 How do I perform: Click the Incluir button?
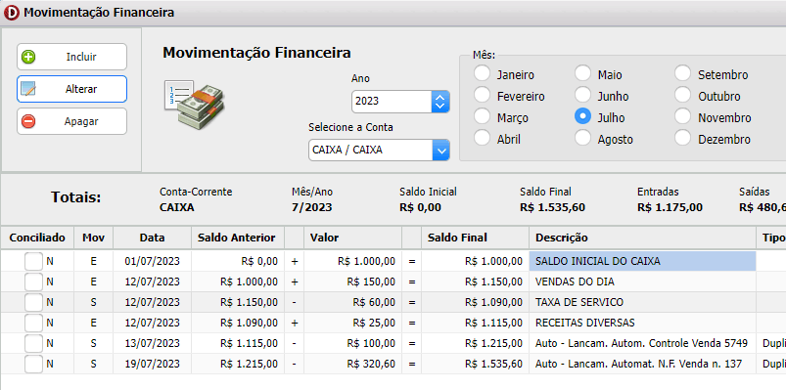click(71, 57)
